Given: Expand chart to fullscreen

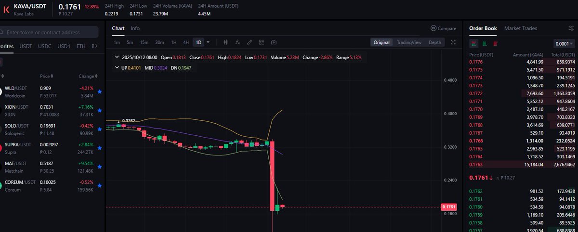Looking at the screenshot, I should [x=453, y=42].
